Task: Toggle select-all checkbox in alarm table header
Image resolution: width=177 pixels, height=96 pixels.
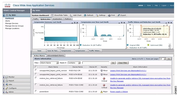Action: click(x=36, y=67)
